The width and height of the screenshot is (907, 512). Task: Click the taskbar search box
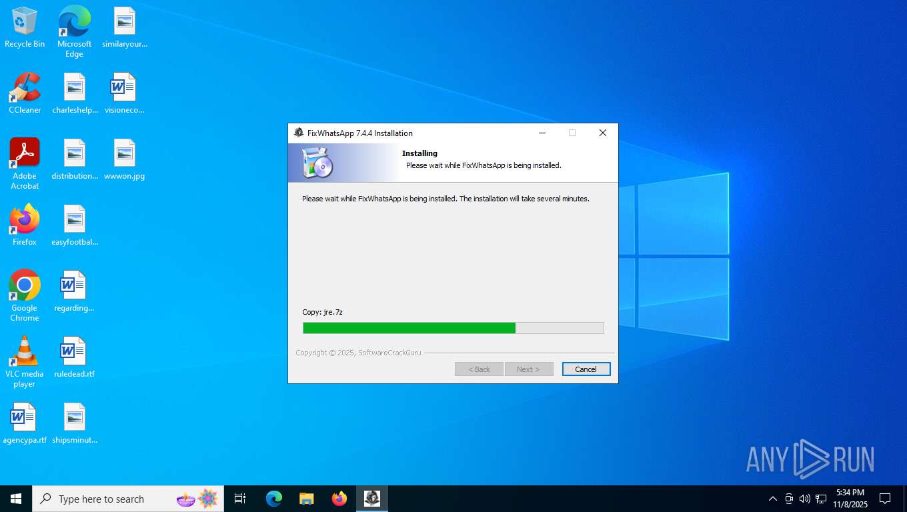(128, 499)
